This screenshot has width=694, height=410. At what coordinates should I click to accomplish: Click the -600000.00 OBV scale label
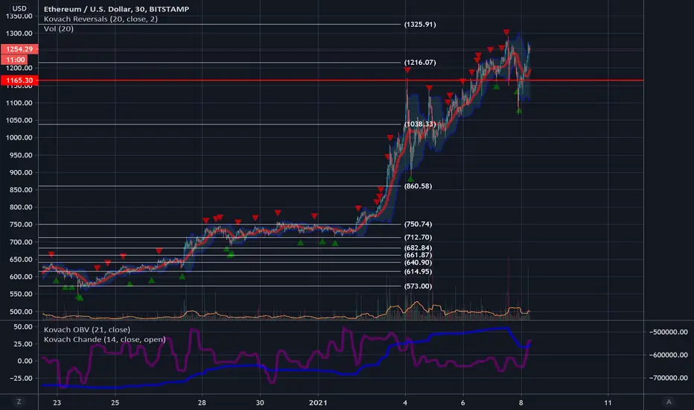point(669,355)
